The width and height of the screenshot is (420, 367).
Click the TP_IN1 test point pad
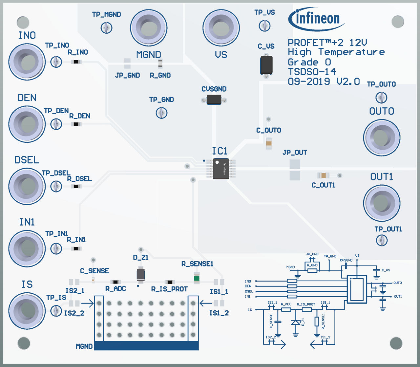click(56, 248)
